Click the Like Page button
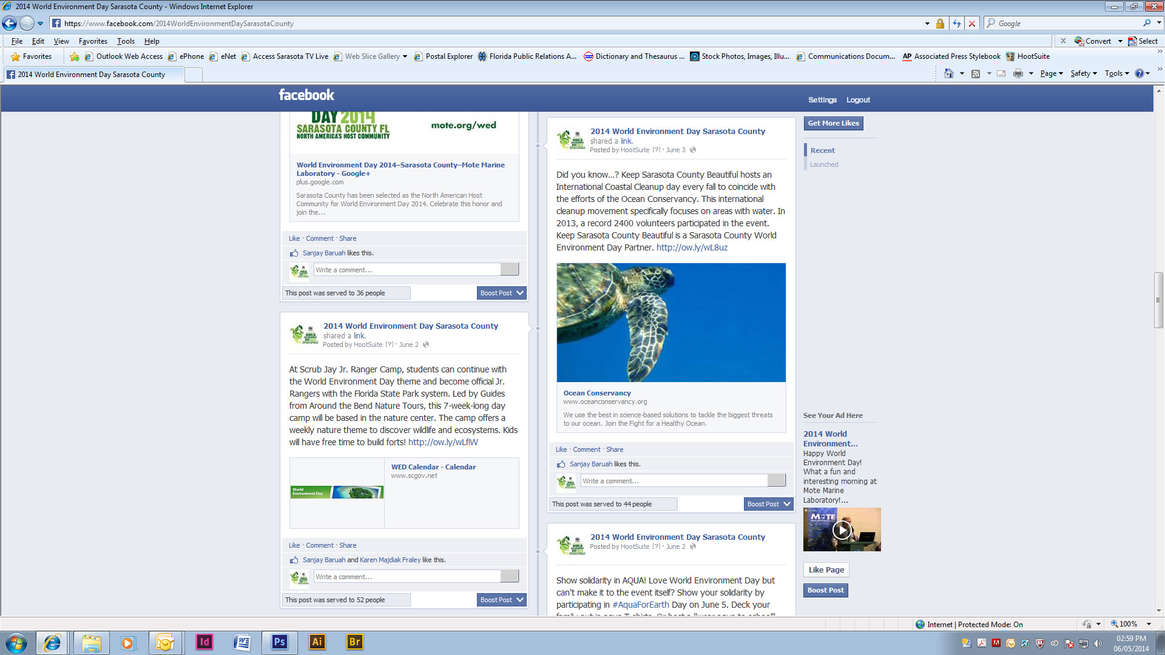Image resolution: width=1165 pixels, height=655 pixels. pos(826,569)
